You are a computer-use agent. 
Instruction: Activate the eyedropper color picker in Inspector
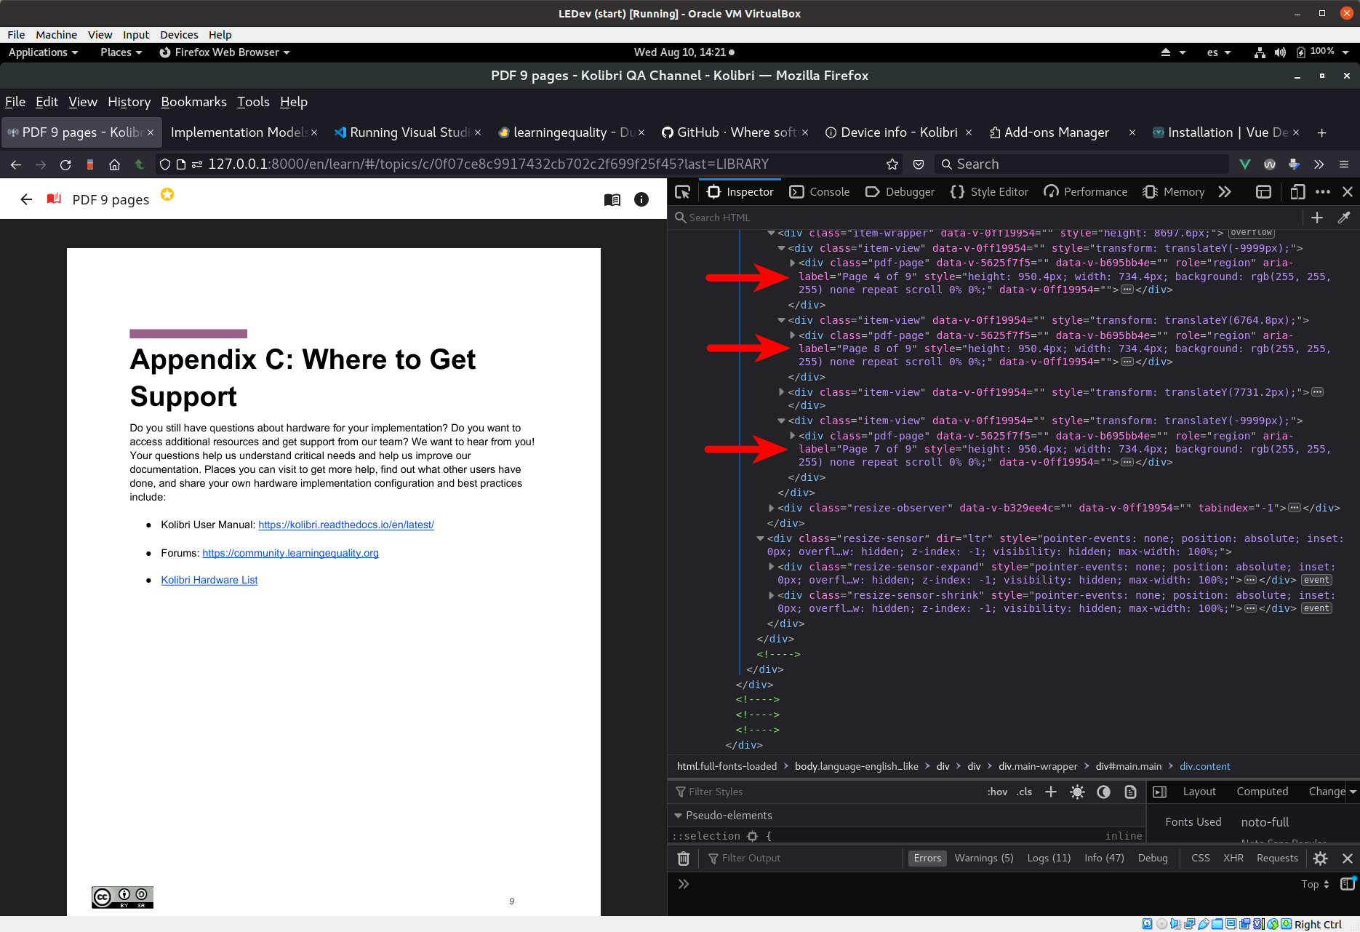pos(1344,217)
